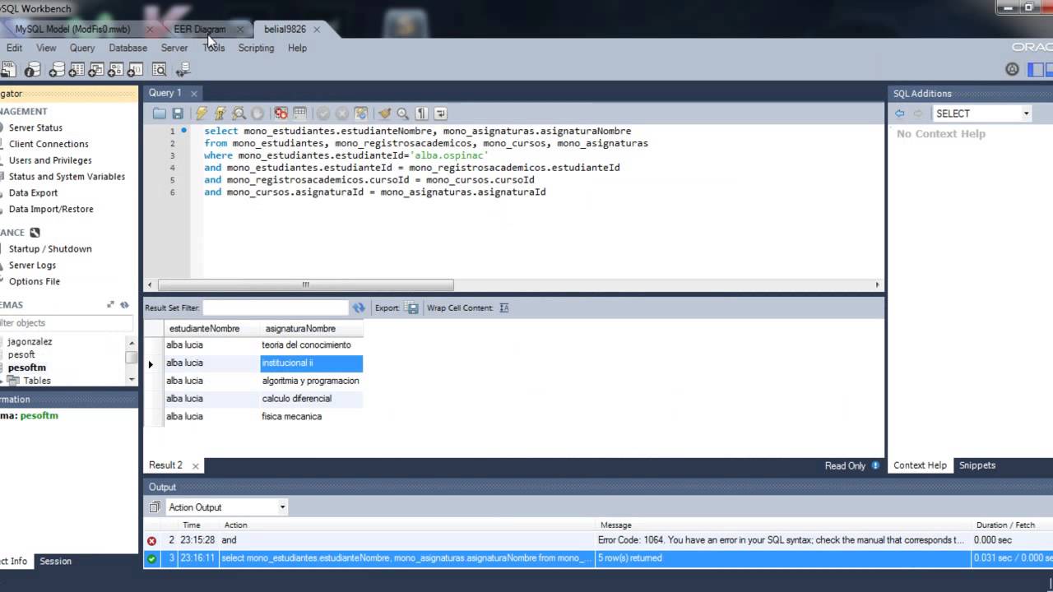Select the 'calculo diferencial' cell
This screenshot has width=1053, height=592.
pyautogui.click(x=311, y=398)
